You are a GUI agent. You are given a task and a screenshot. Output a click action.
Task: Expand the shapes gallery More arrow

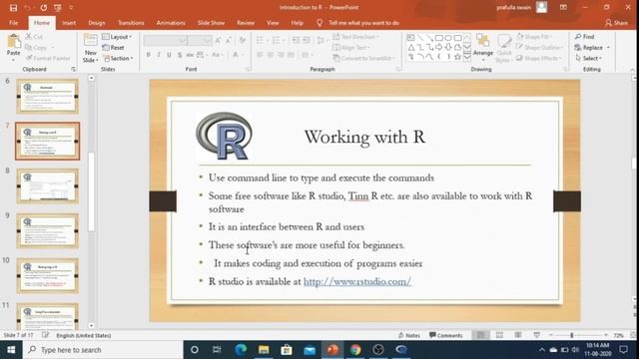coord(467,57)
